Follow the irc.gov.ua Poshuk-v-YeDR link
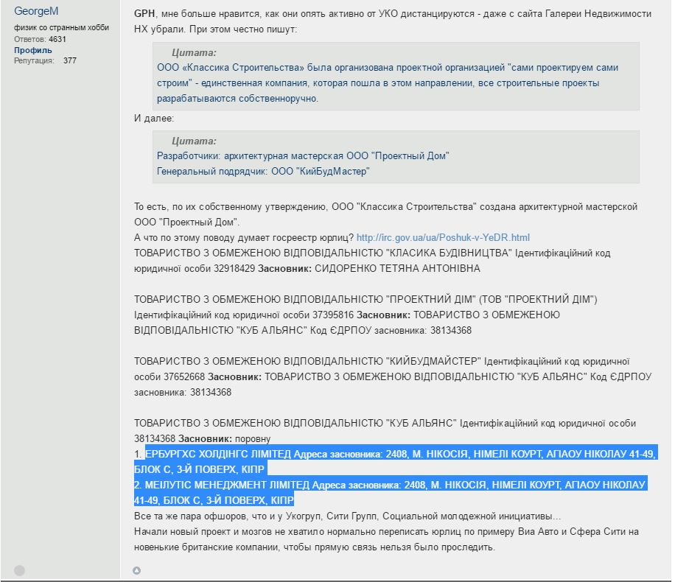The image size is (675, 582). coord(443,237)
